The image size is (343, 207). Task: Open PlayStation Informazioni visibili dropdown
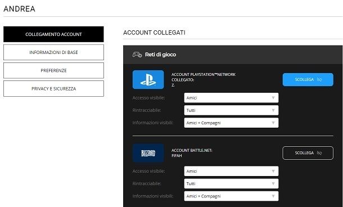pyautogui.click(x=231, y=123)
